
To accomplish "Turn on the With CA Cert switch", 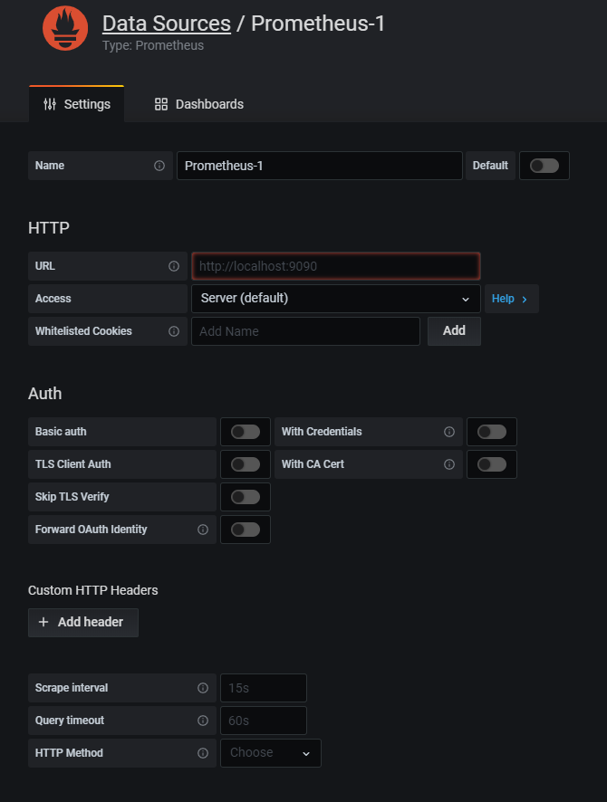I will click(x=492, y=464).
